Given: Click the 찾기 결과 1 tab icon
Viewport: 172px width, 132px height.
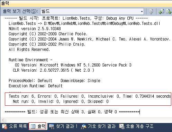Looking at the screenshot, I should click(52, 126).
